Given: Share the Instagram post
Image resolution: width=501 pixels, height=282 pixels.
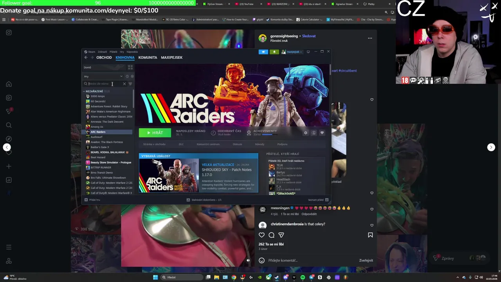Looking at the screenshot, I should (x=281, y=235).
